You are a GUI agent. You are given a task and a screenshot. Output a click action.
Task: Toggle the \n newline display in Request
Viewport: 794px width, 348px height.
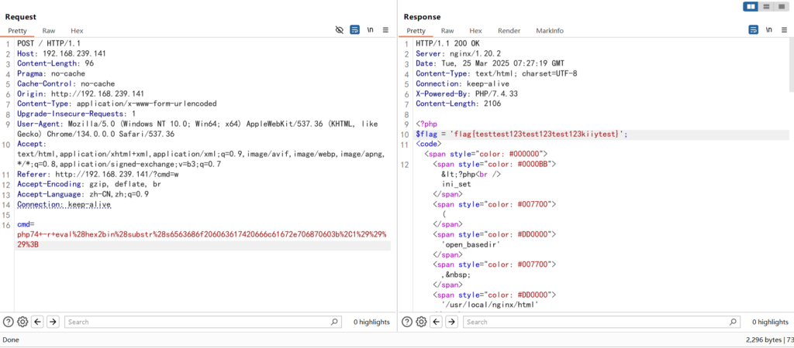tap(371, 30)
